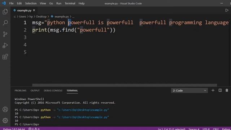Click the Python 3.8.5 64-bit interpreter status
Viewport: 231px width, 130px height.
14,129
